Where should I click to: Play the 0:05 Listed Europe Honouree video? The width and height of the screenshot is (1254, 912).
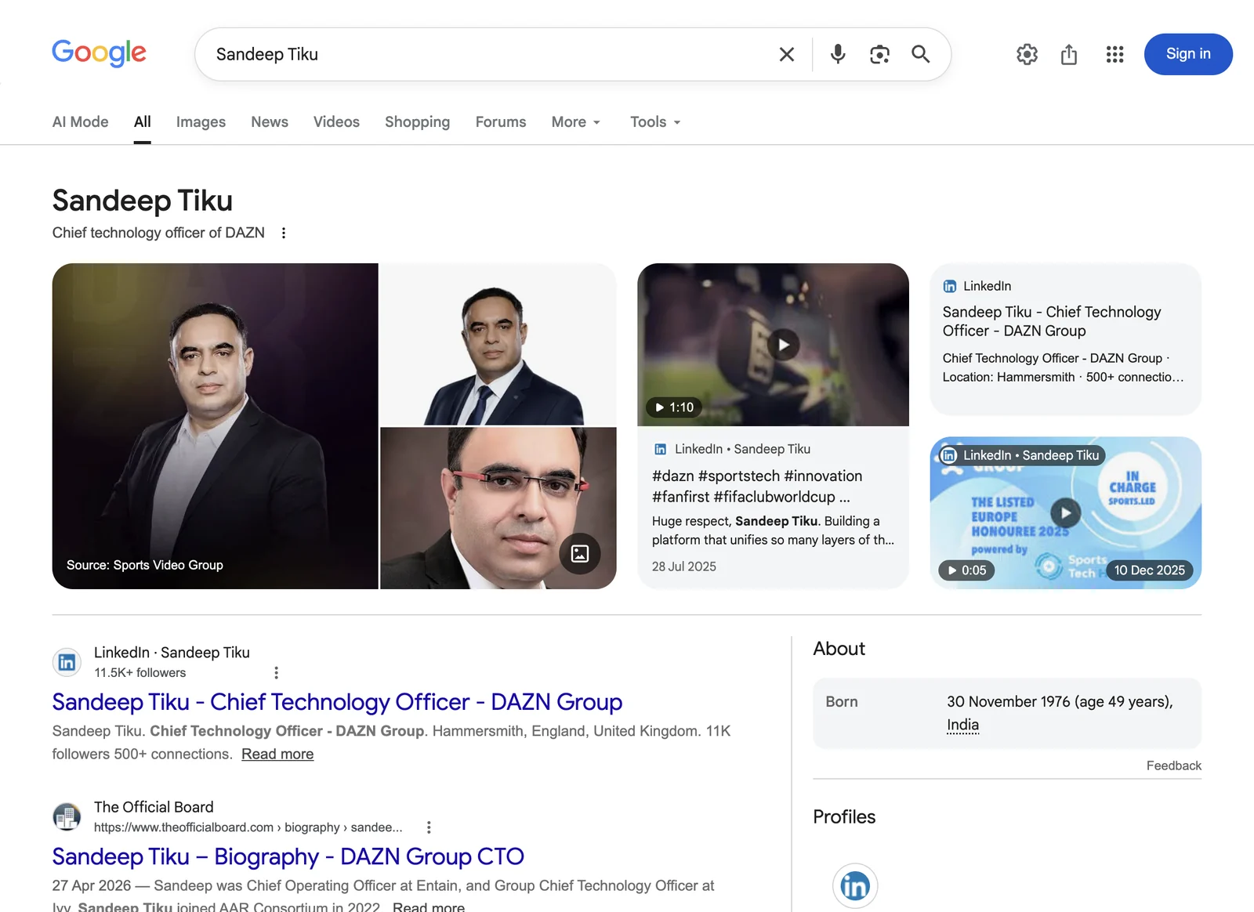click(1065, 512)
